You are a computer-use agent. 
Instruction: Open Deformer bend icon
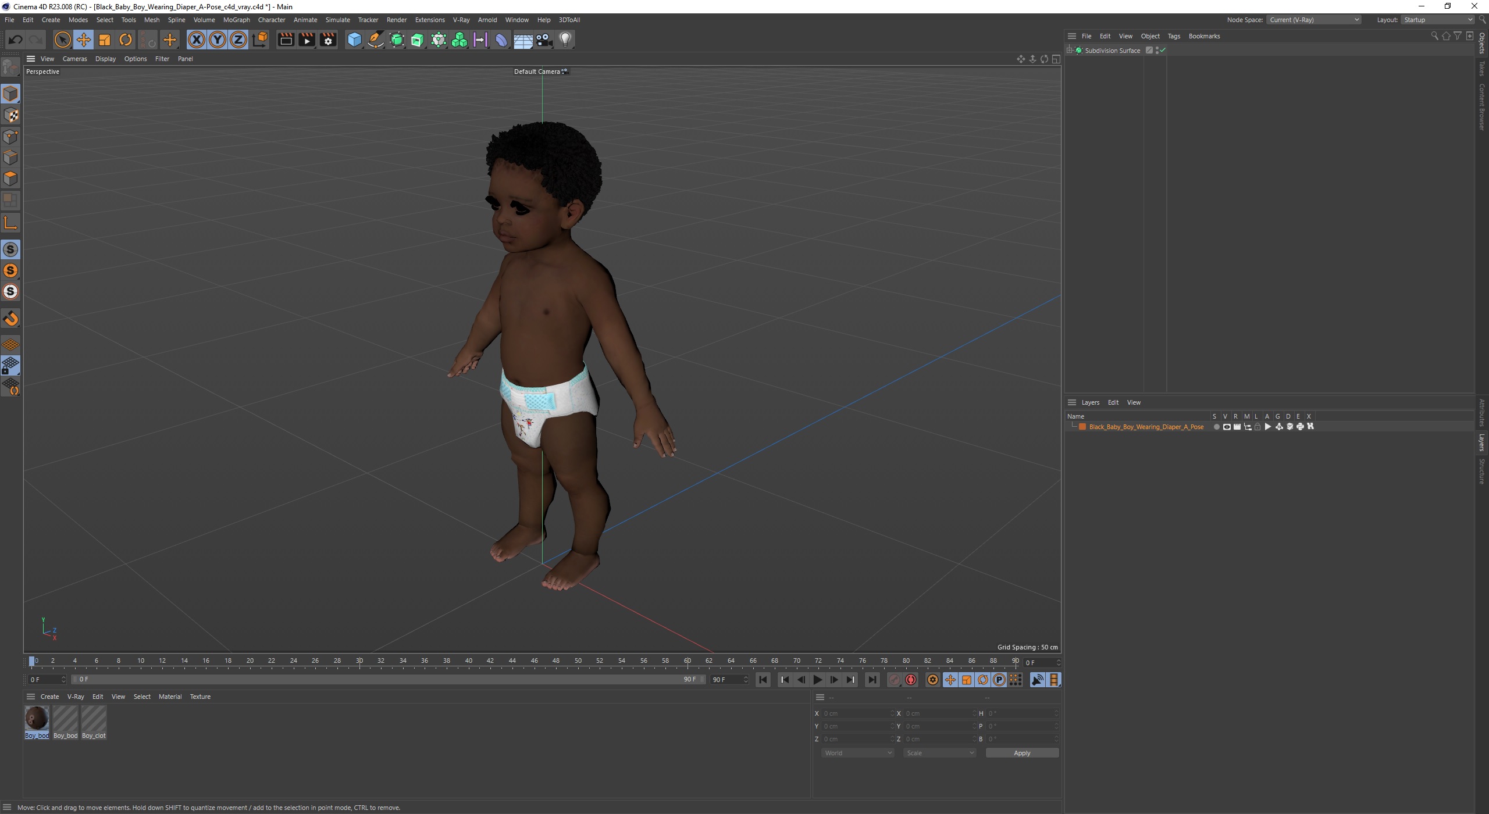tap(501, 40)
